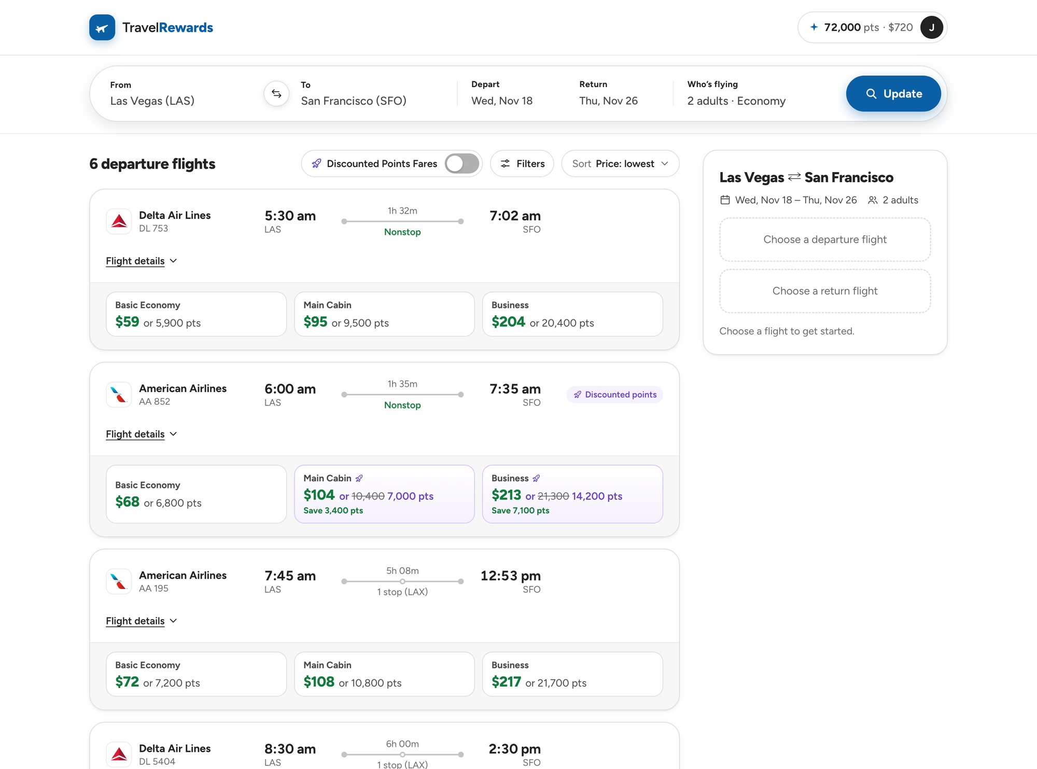Click the Delta logo for flight DL 5404
1037x769 pixels.
[x=119, y=754]
